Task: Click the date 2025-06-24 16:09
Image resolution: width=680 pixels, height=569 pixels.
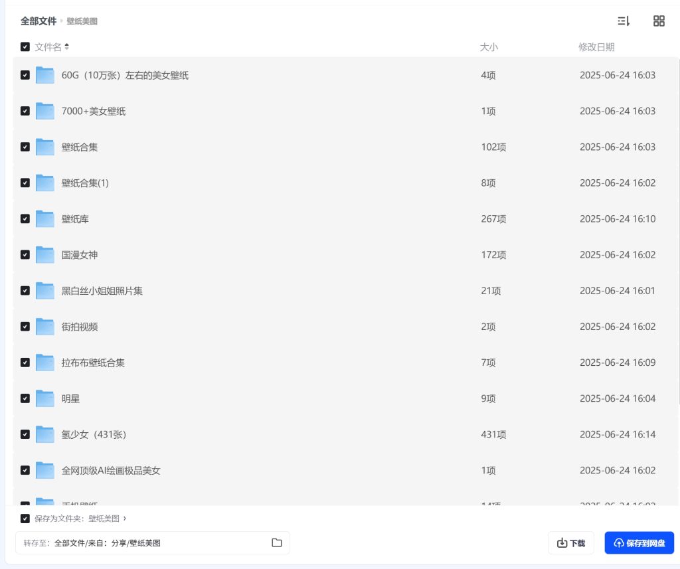Action: pyautogui.click(x=618, y=363)
